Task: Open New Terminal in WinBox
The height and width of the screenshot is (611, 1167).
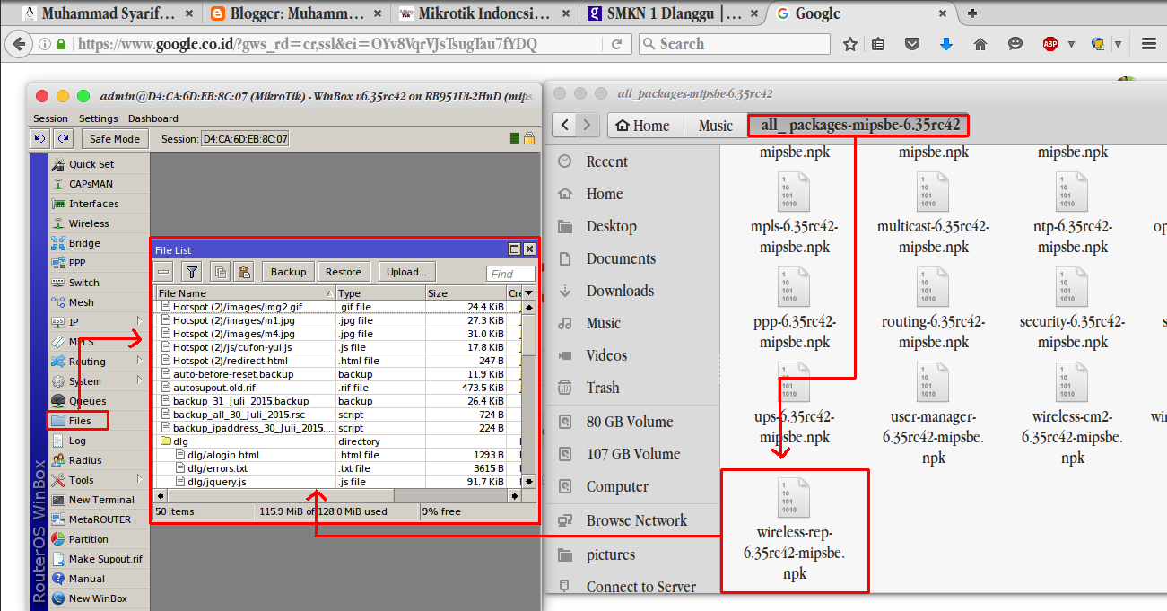Action: (100, 500)
